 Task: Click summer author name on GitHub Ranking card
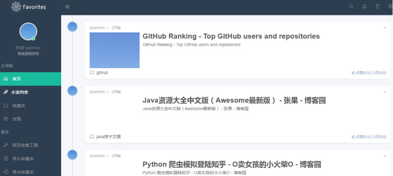(x=97, y=28)
